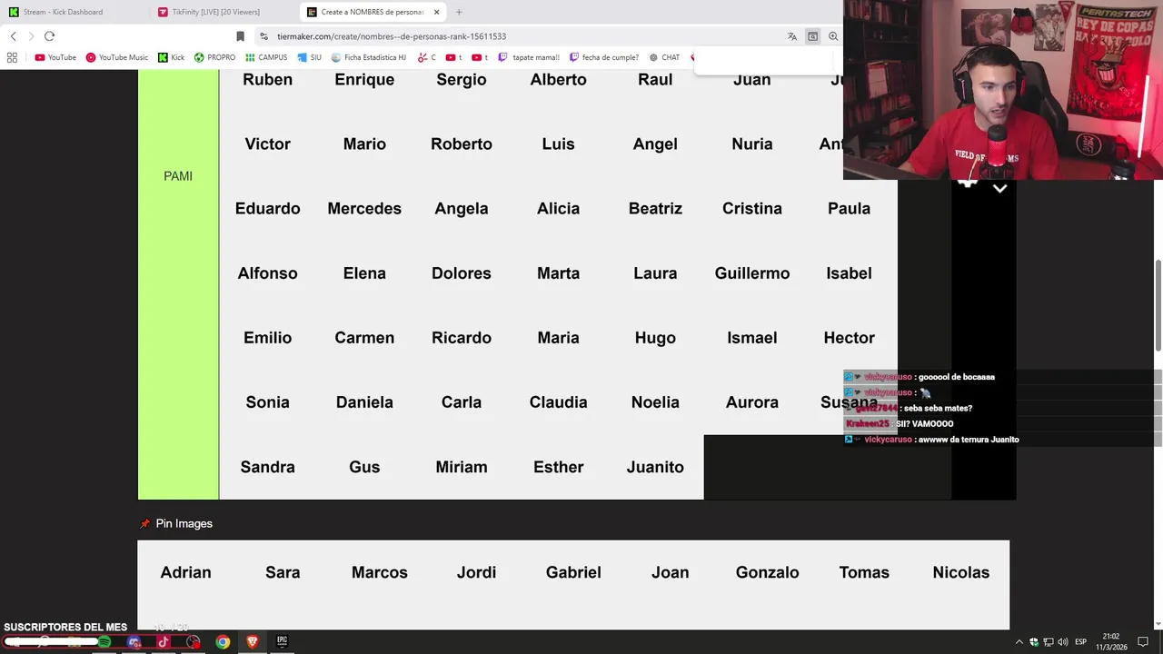The width and height of the screenshot is (1163, 654).
Task: Pick the Nicolas tile from image pool
Action: (x=960, y=572)
